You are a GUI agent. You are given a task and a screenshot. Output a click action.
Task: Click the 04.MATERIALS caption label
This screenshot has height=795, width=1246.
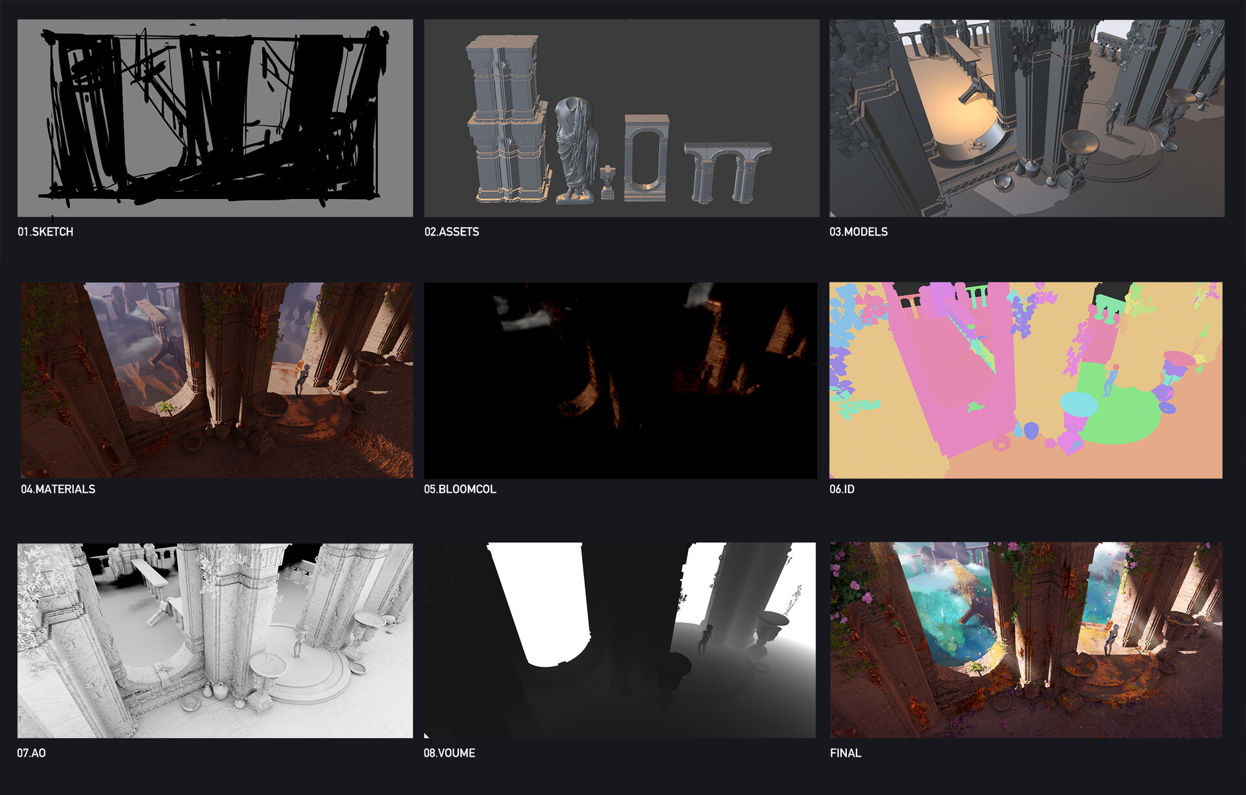click(x=58, y=489)
